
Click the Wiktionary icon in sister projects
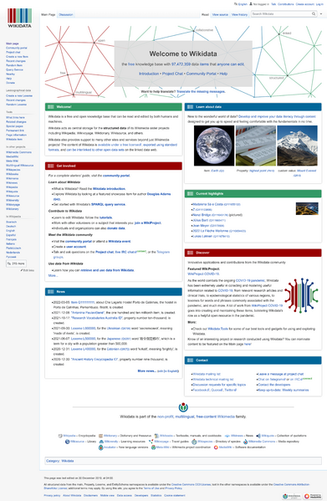coord(100,436)
